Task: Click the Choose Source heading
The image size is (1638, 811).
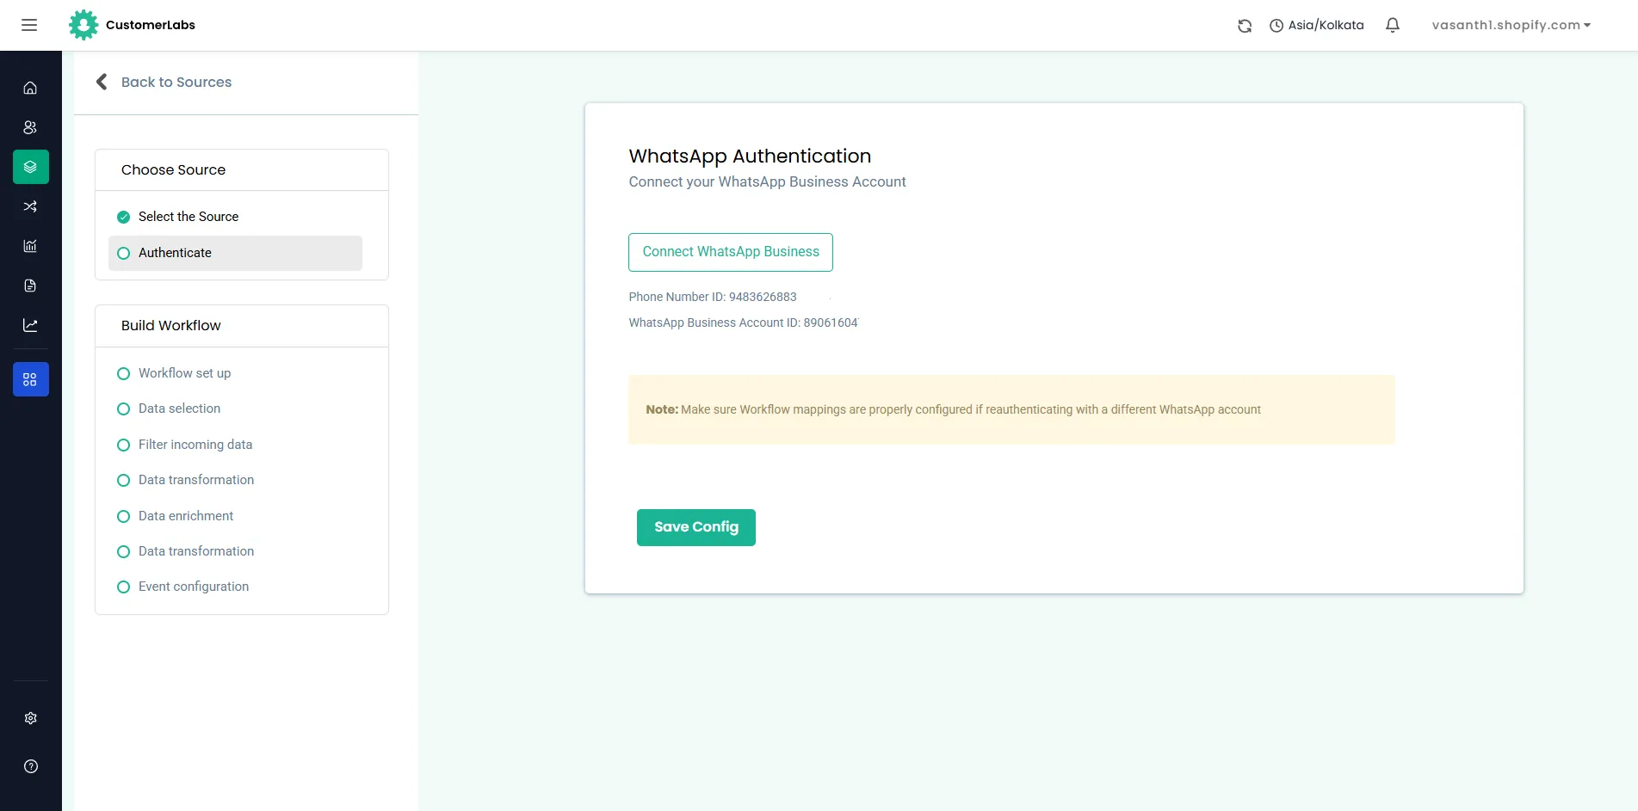Action: coord(173,169)
